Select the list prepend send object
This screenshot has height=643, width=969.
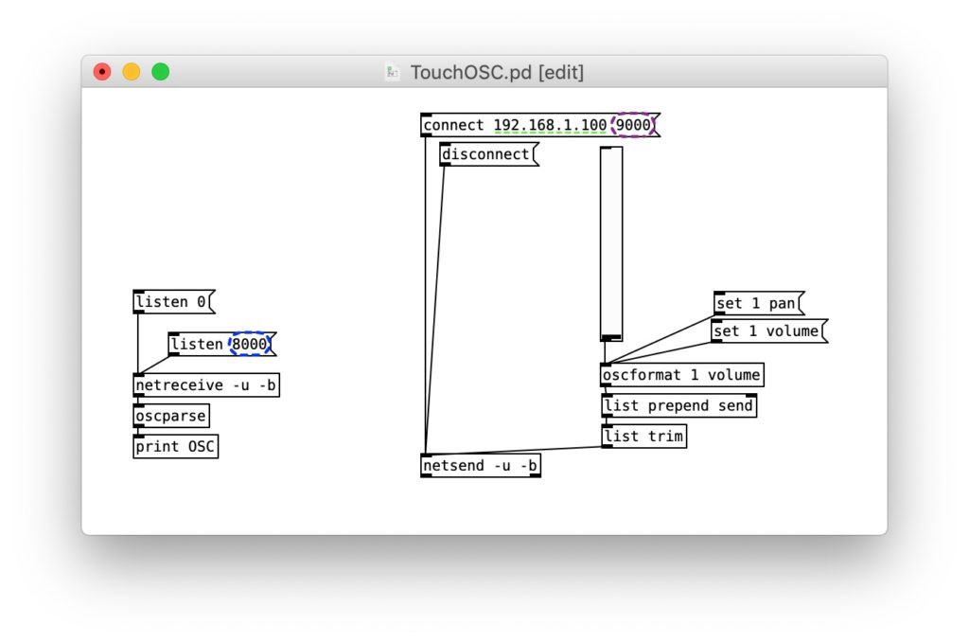(678, 405)
